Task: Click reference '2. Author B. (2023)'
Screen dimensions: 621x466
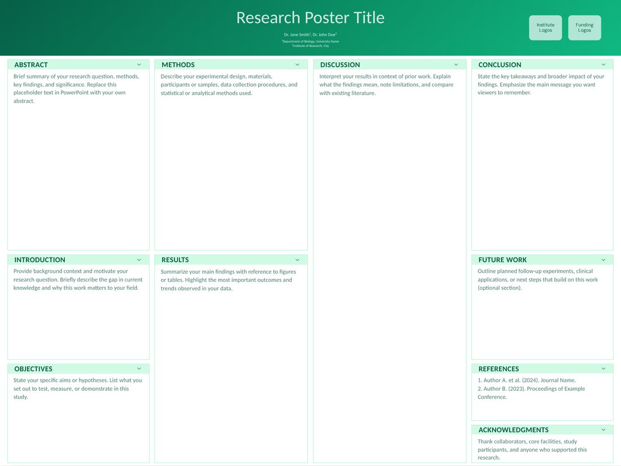Action: pyautogui.click(x=531, y=393)
